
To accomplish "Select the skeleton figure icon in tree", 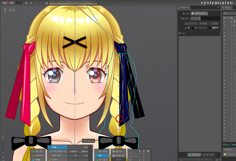I will tap(235, 22).
